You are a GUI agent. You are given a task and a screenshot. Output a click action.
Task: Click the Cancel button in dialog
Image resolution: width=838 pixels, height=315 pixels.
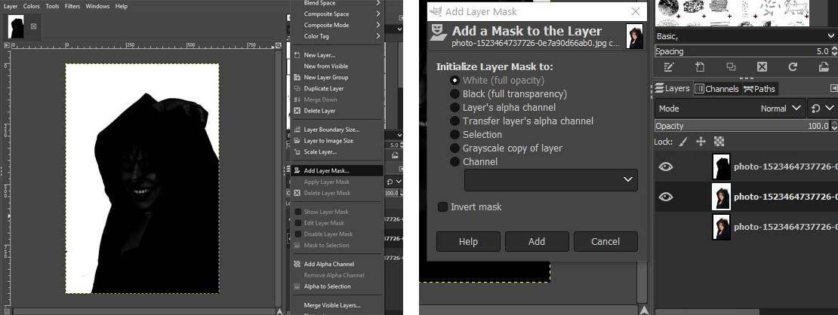click(x=605, y=241)
